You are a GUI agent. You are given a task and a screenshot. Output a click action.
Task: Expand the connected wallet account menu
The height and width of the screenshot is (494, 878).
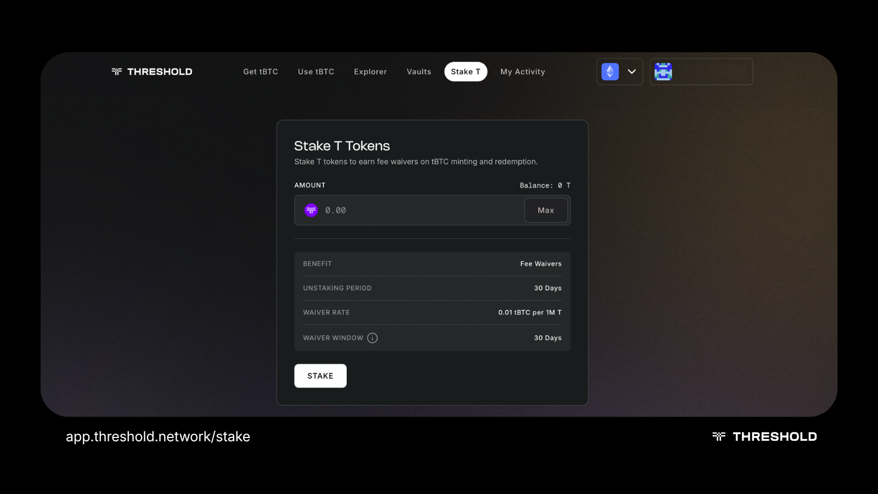click(x=701, y=71)
